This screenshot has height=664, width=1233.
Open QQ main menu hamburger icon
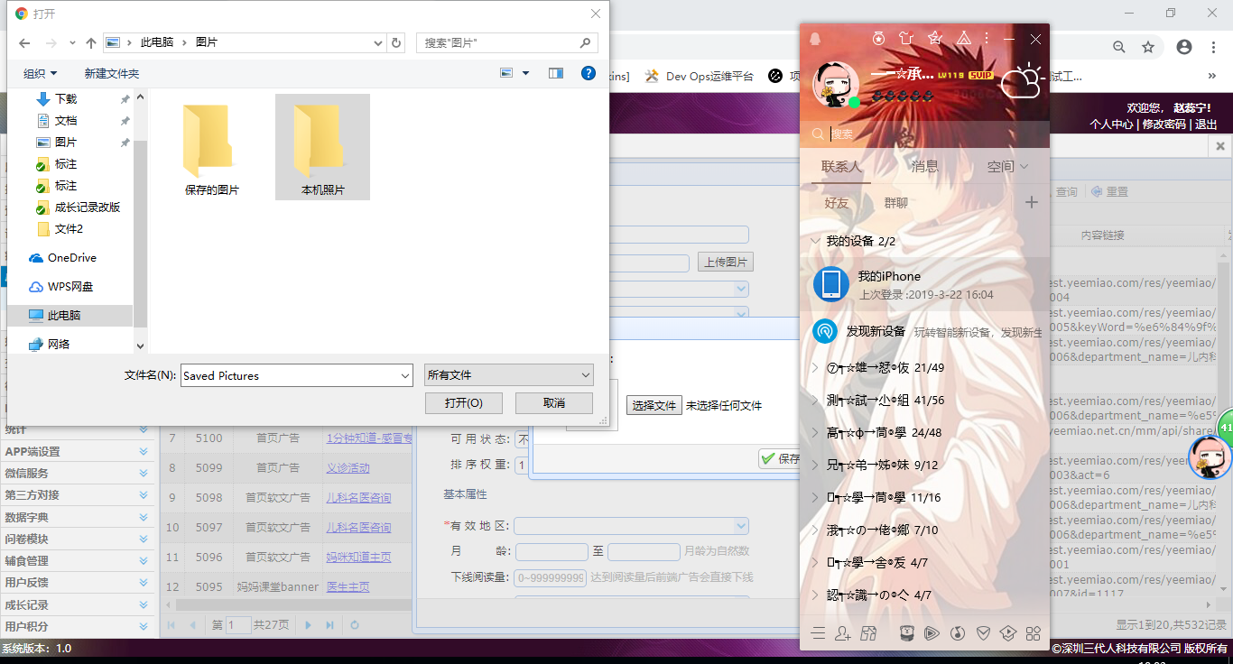click(818, 633)
